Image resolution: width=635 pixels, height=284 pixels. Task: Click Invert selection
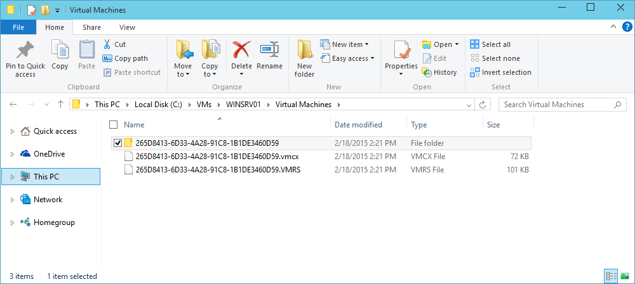click(500, 72)
